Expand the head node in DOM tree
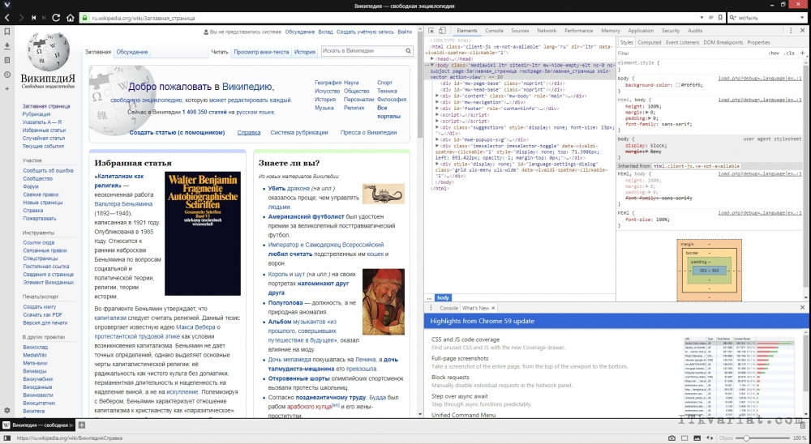This screenshot has height=444, width=811. [432, 59]
